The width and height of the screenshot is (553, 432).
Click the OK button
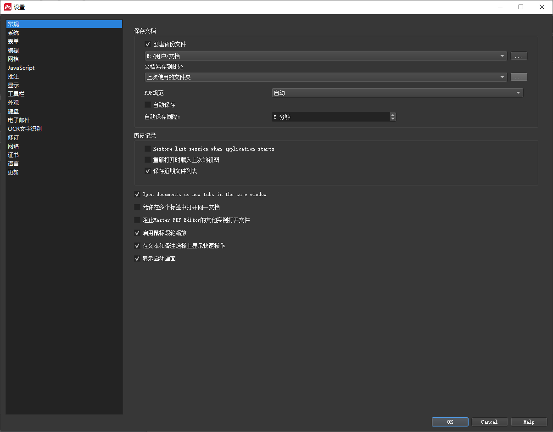(450, 422)
